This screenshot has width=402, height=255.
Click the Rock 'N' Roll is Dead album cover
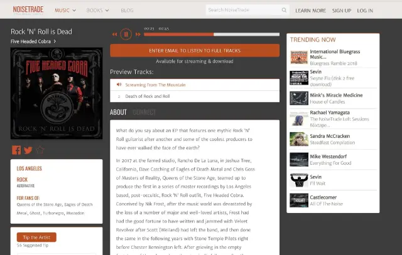click(x=57, y=93)
